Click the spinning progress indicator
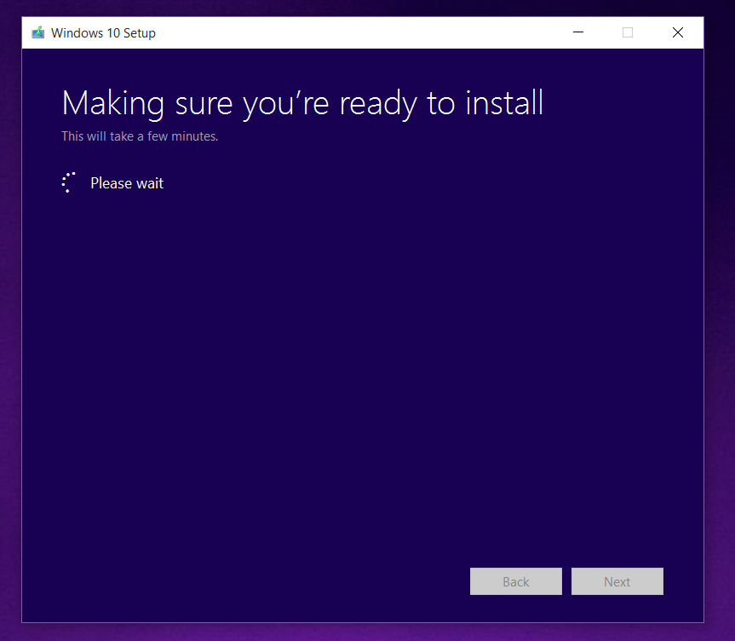 pos(69,182)
